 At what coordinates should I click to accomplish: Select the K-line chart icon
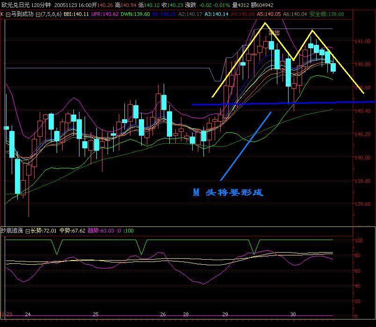point(2,14)
